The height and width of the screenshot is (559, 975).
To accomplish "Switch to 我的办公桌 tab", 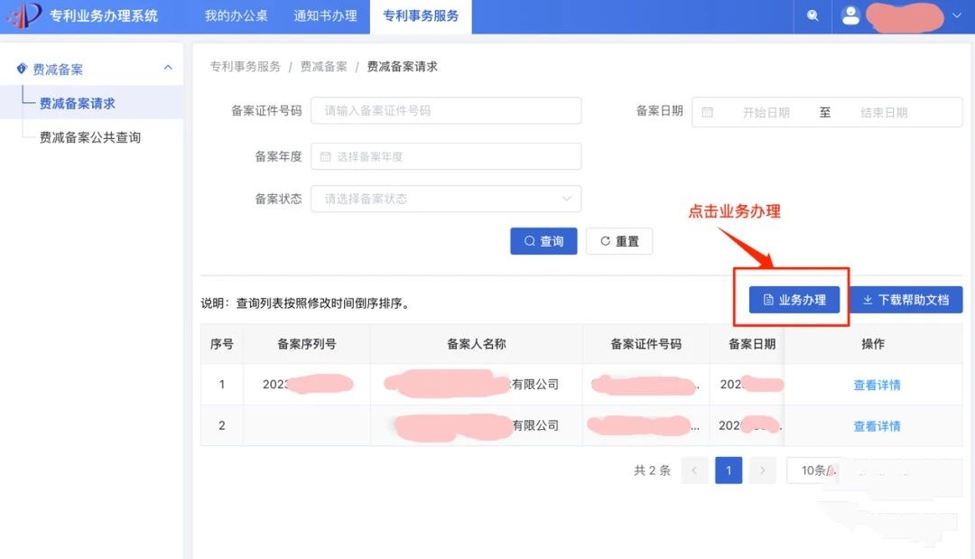I will [236, 15].
